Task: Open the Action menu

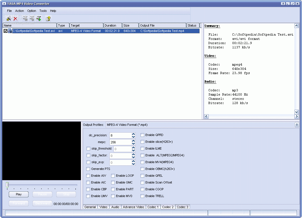Action: [20, 11]
